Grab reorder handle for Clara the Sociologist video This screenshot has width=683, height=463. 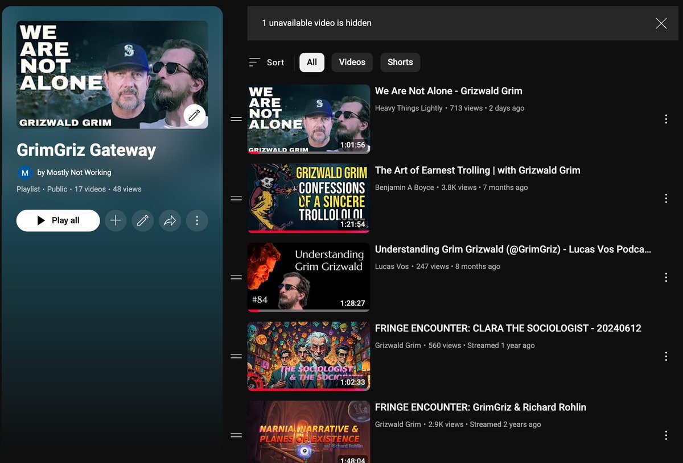236,356
